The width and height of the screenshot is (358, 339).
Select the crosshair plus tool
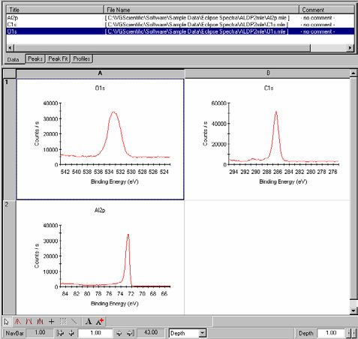point(51,322)
